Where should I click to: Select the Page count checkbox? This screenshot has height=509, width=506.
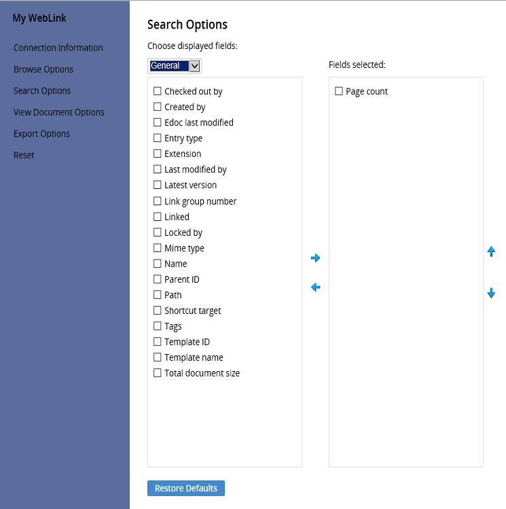coord(339,91)
